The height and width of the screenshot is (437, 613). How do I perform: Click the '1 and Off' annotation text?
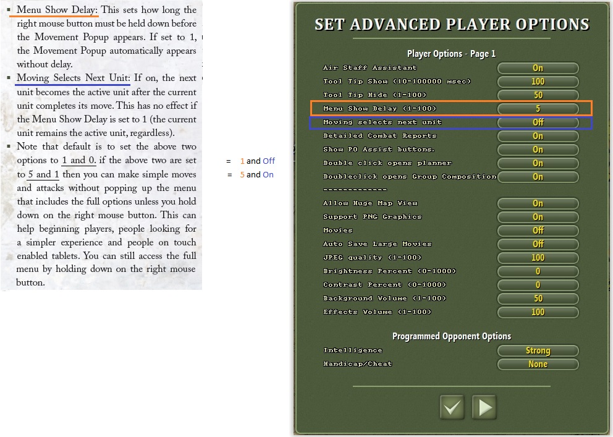pos(257,161)
